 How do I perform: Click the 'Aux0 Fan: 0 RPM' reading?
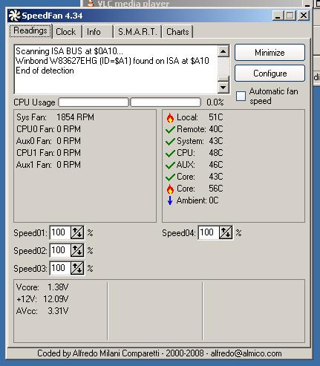tap(48, 141)
